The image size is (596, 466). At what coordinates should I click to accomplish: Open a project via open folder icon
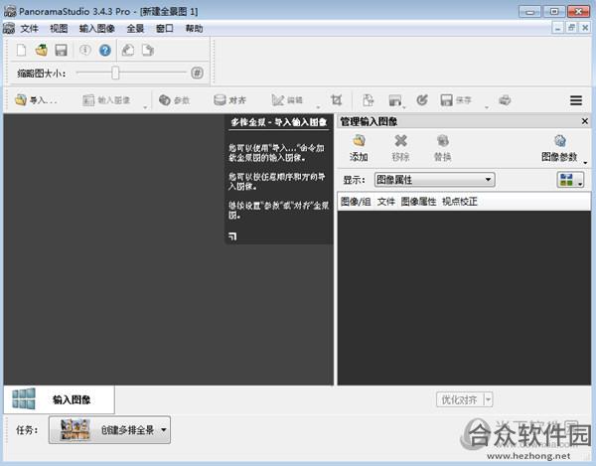[41, 50]
